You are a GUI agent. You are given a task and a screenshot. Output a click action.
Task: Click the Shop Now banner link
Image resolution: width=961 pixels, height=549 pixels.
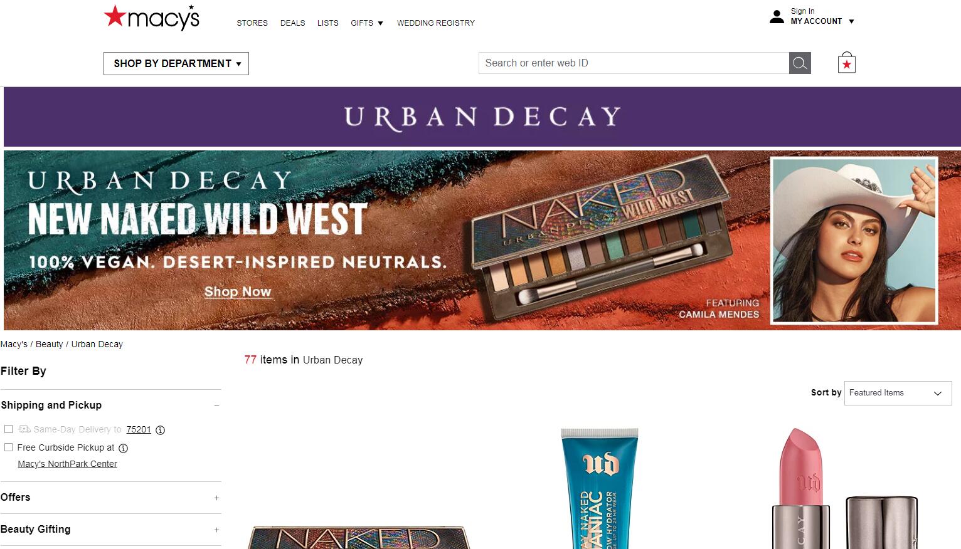click(238, 291)
